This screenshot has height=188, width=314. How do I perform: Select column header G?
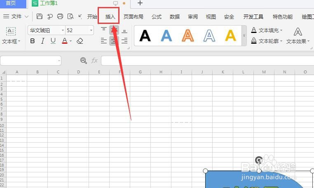click(x=140, y=72)
